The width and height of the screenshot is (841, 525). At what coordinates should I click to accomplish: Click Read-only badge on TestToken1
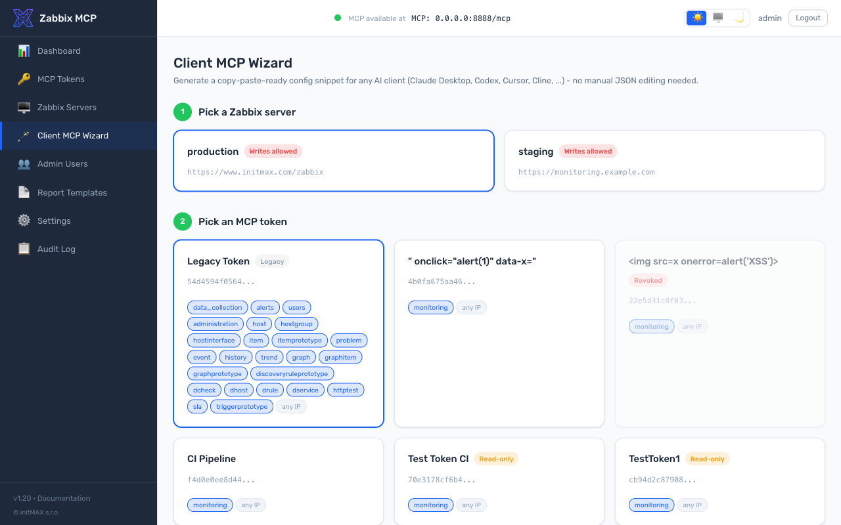(708, 459)
